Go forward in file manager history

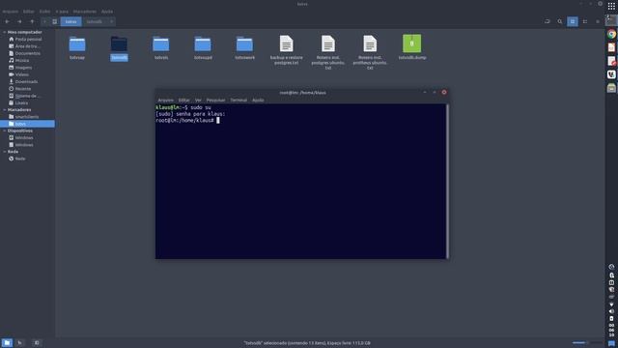19,21
